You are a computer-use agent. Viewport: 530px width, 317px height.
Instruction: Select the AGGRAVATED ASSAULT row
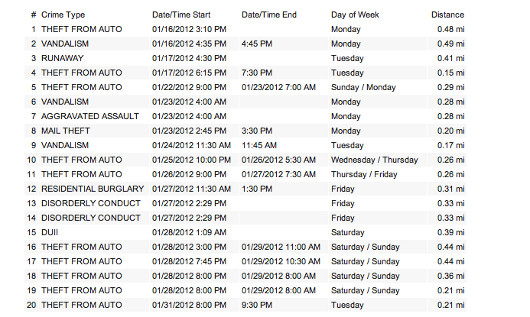(90, 116)
